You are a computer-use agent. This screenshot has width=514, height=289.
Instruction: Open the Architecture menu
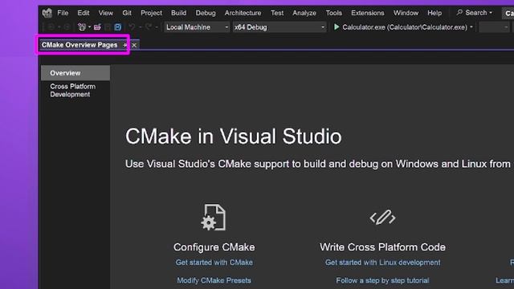coord(243,13)
